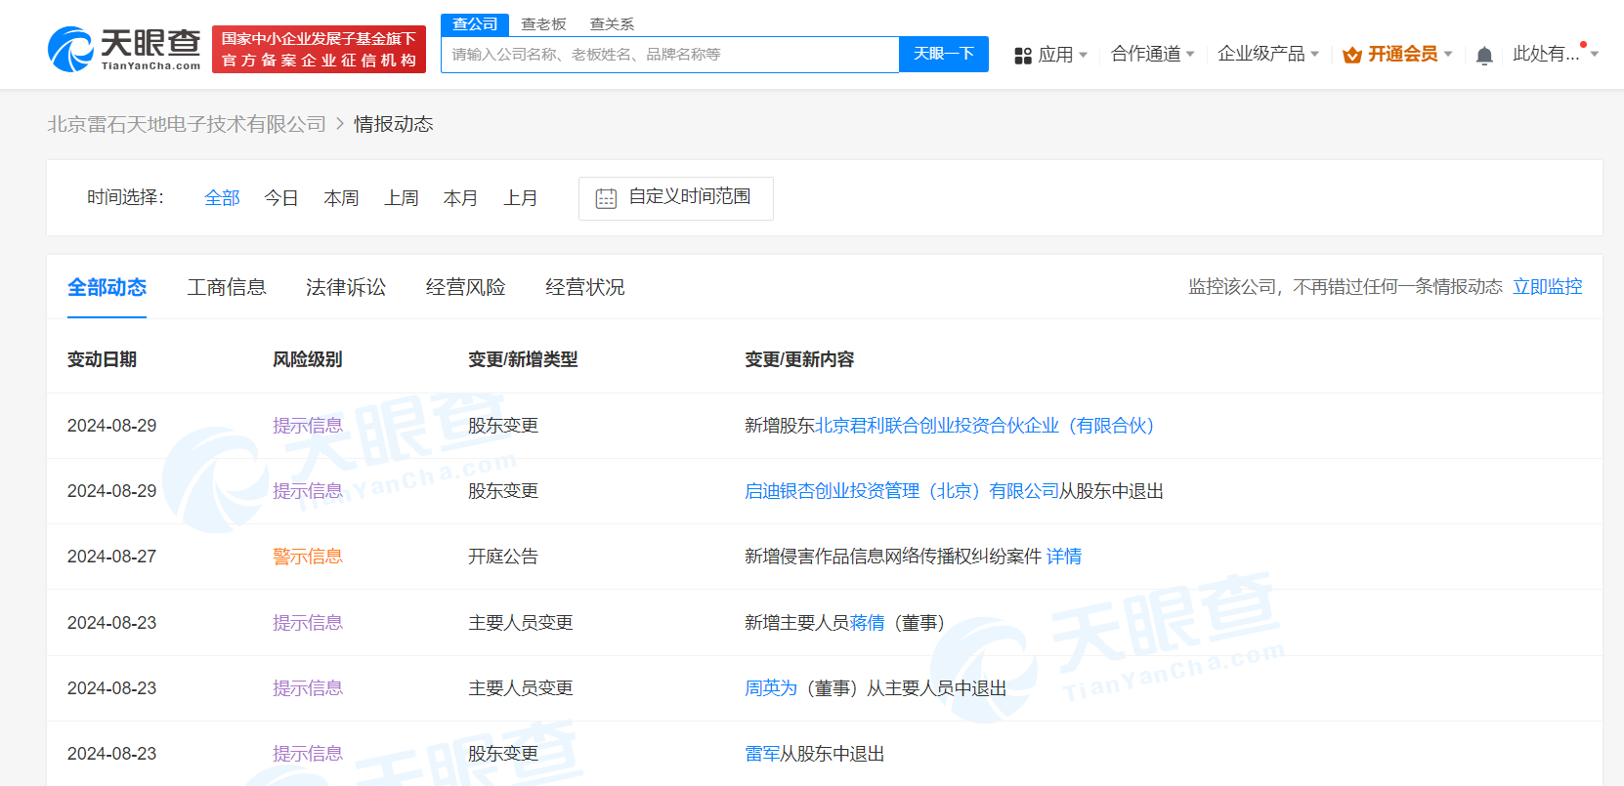Expand the 企业级产品 dropdown

pos(1268,54)
